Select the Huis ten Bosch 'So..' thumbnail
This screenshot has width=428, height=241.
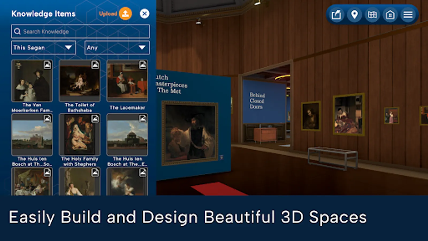tap(32, 134)
